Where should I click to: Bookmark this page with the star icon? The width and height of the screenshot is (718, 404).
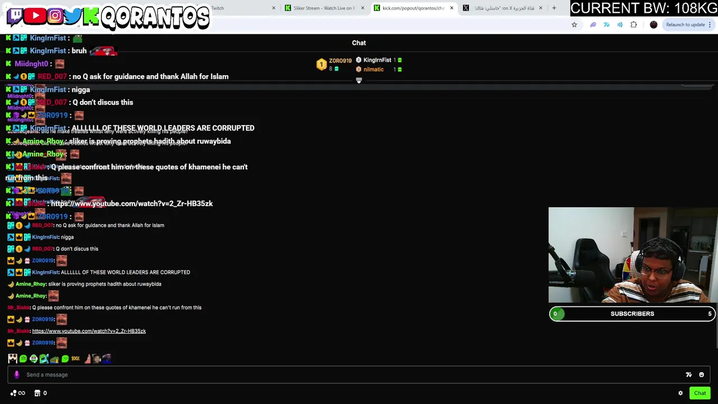coord(574,25)
